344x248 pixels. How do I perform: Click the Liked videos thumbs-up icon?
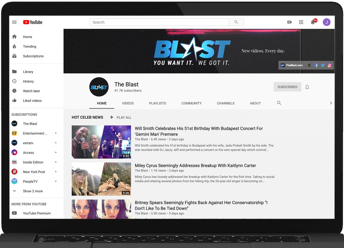(14, 100)
